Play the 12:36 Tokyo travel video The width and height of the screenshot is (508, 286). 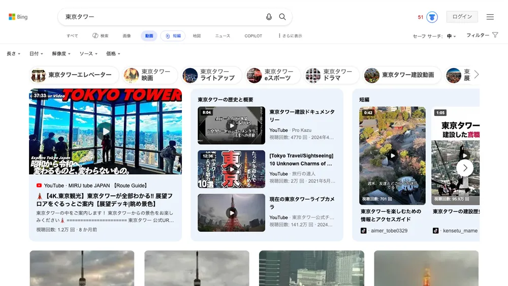231,169
